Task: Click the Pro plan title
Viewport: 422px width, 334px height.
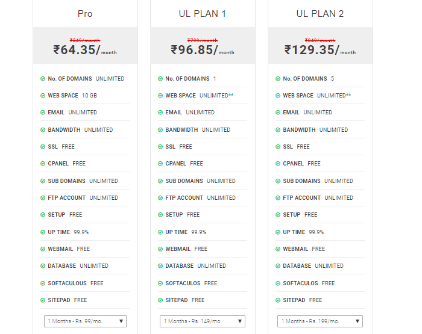Action: tap(85, 13)
